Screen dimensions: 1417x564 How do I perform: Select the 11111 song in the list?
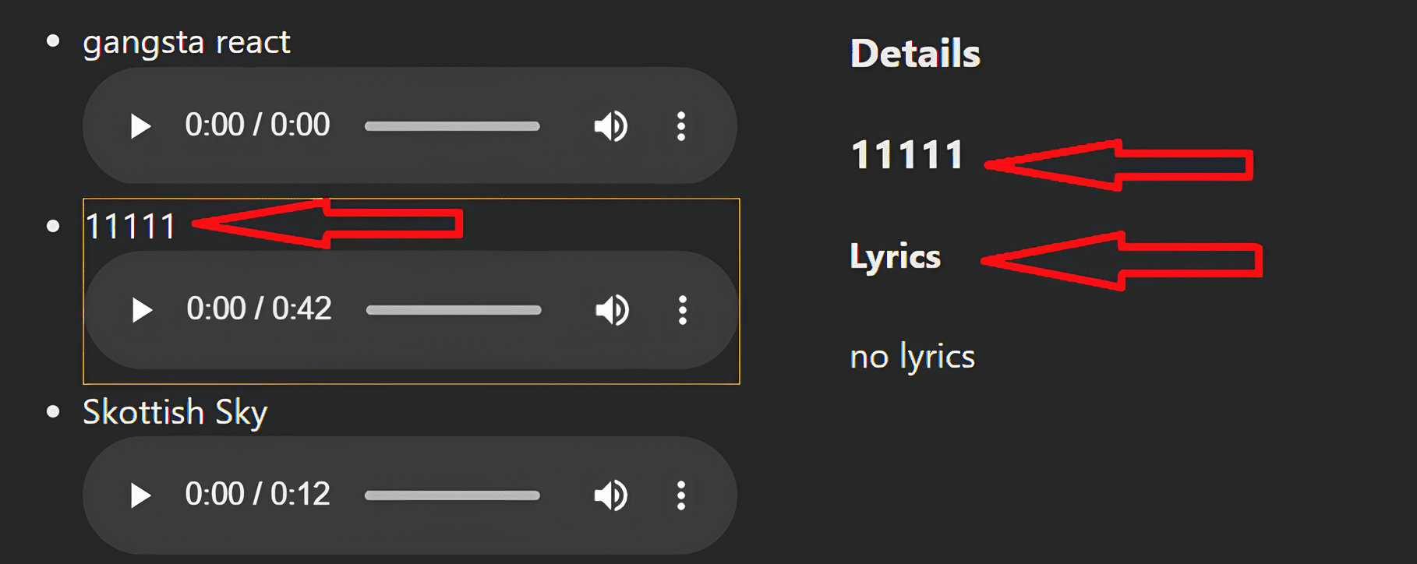coord(131,227)
